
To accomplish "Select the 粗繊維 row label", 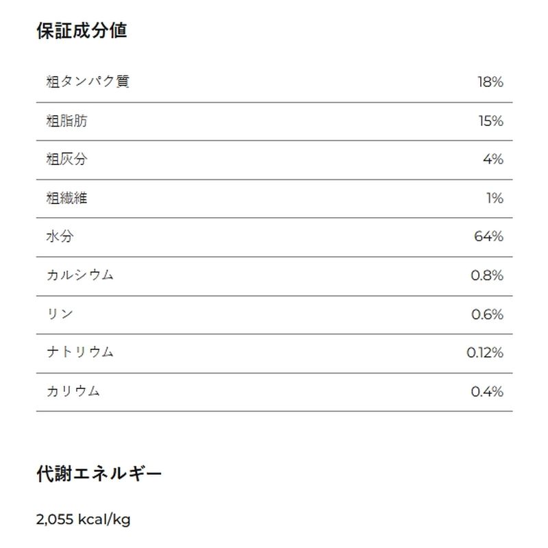I will (x=66, y=198).
